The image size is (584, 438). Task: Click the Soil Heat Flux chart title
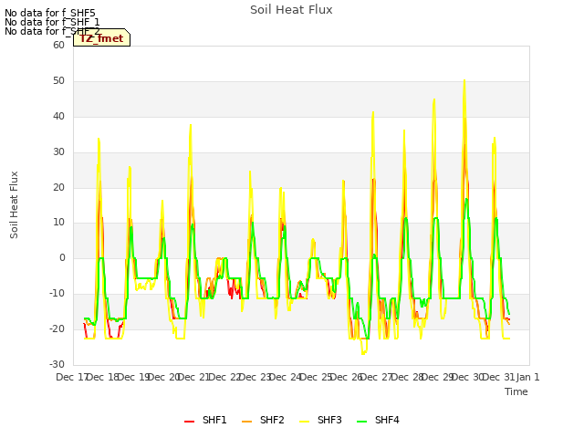[x=291, y=10]
